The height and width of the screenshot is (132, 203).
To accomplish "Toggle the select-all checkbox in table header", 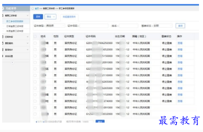I will click(35, 36).
